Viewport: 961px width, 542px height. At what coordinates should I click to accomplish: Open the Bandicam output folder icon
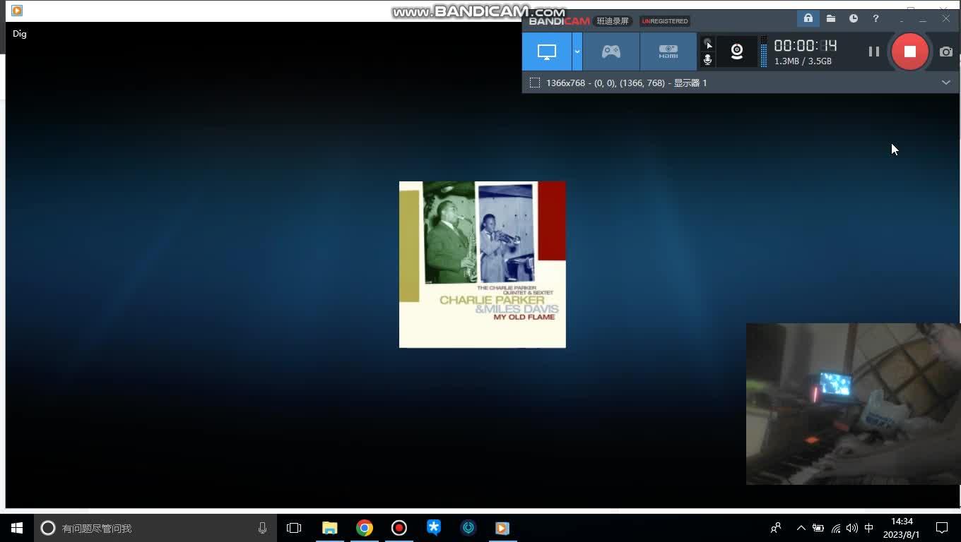point(831,18)
